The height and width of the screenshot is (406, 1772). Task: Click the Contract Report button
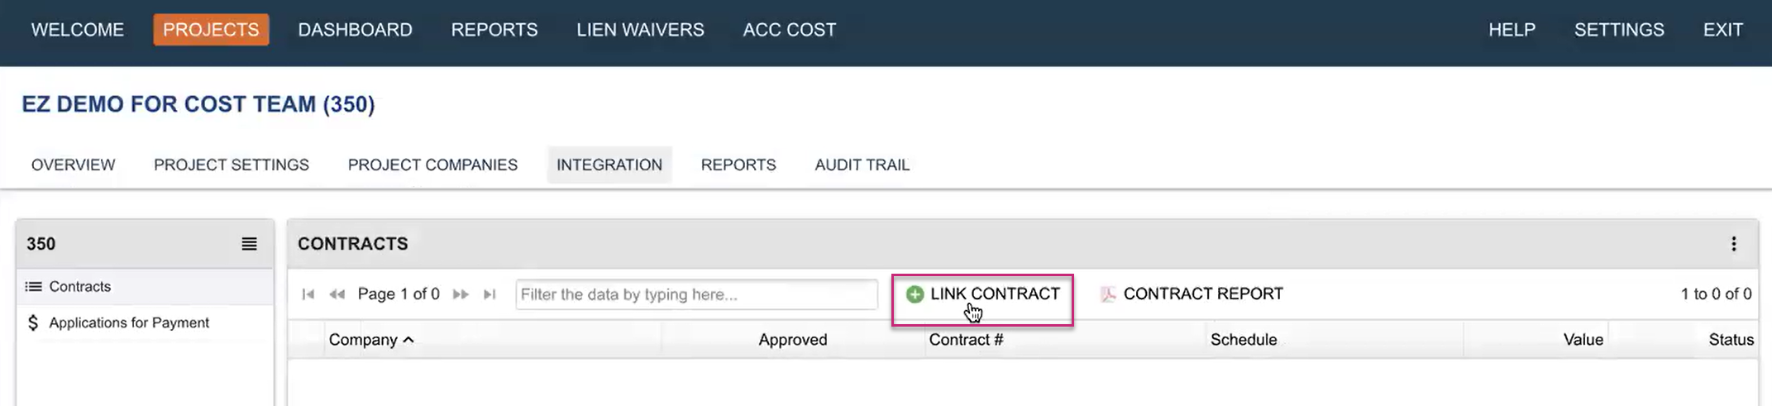[1202, 294]
